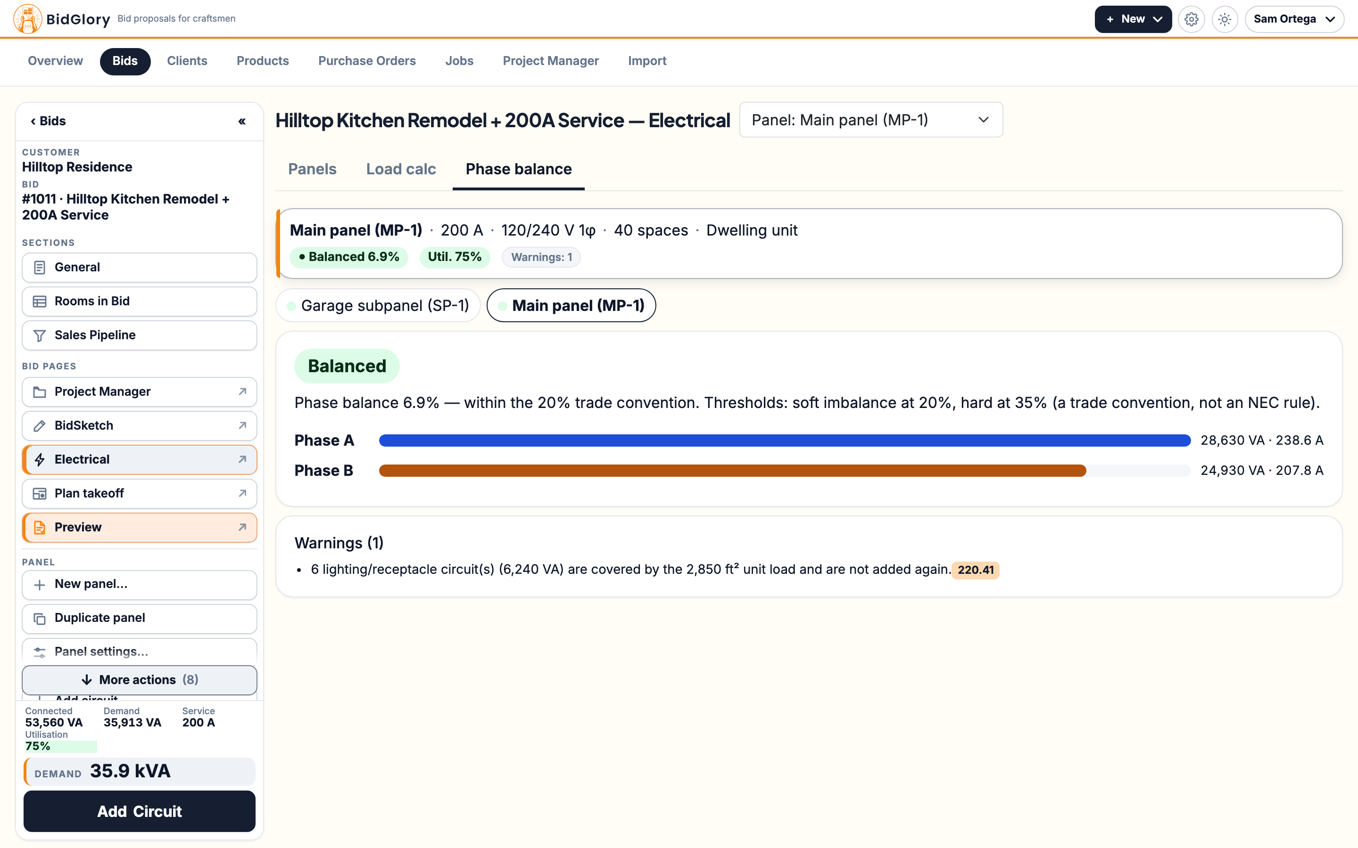Open the Purchase Orders nav item
This screenshot has height=848, width=1358.
367,61
